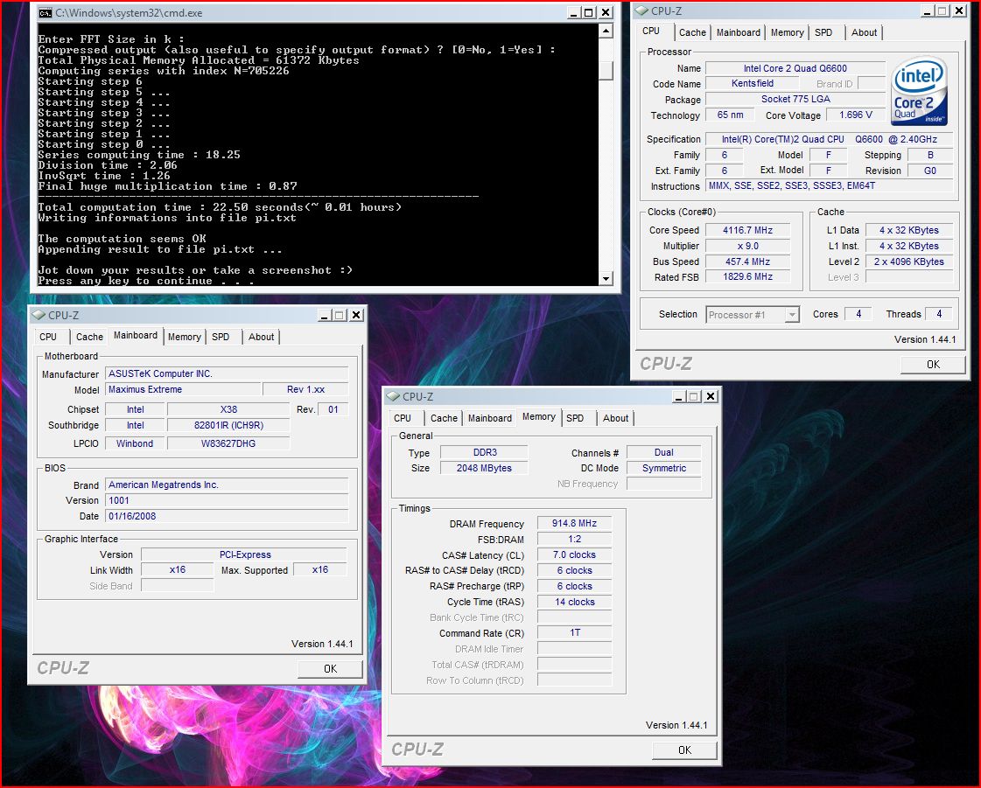The width and height of the screenshot is (981, 788).
Task: Click the Kentsfield code name field
Action: (x=753, y=83)
